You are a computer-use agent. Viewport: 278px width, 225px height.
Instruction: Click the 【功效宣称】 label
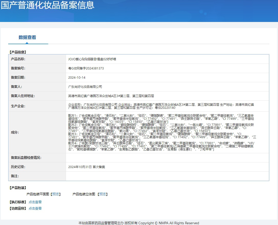18,208
